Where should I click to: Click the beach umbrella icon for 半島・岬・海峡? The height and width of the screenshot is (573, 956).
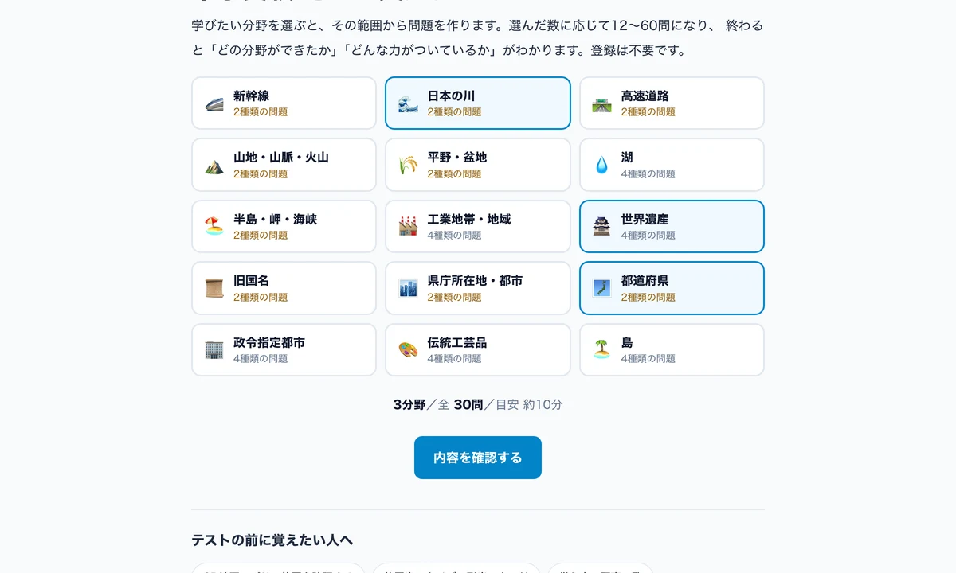214,227
